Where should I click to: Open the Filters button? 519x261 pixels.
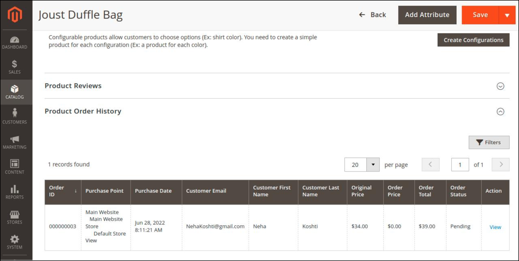(x=488, y=143)
